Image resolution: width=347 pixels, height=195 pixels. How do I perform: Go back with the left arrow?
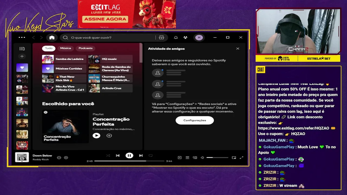(x=34, y=38)
